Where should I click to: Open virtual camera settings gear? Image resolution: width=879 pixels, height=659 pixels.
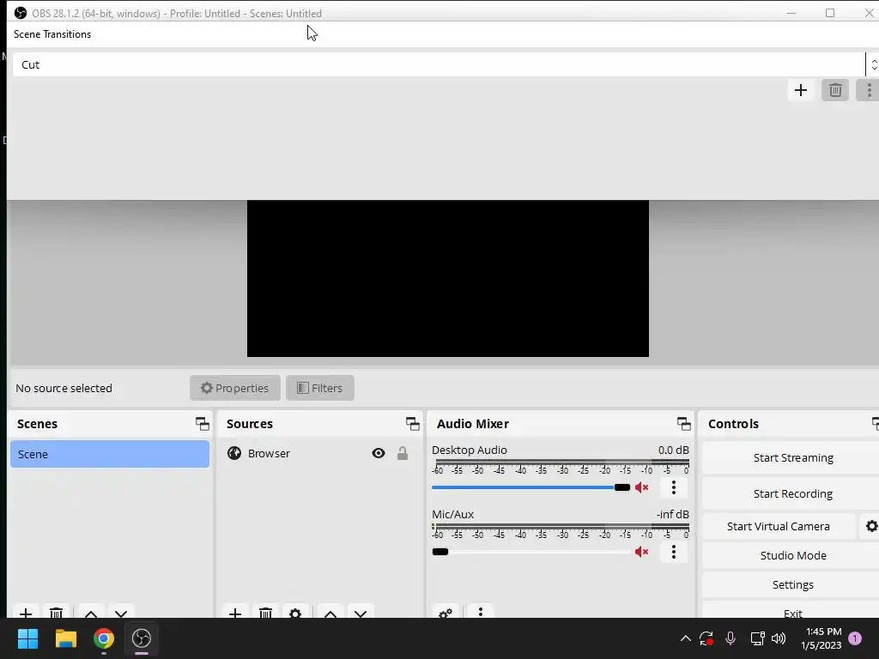[871, 526]
